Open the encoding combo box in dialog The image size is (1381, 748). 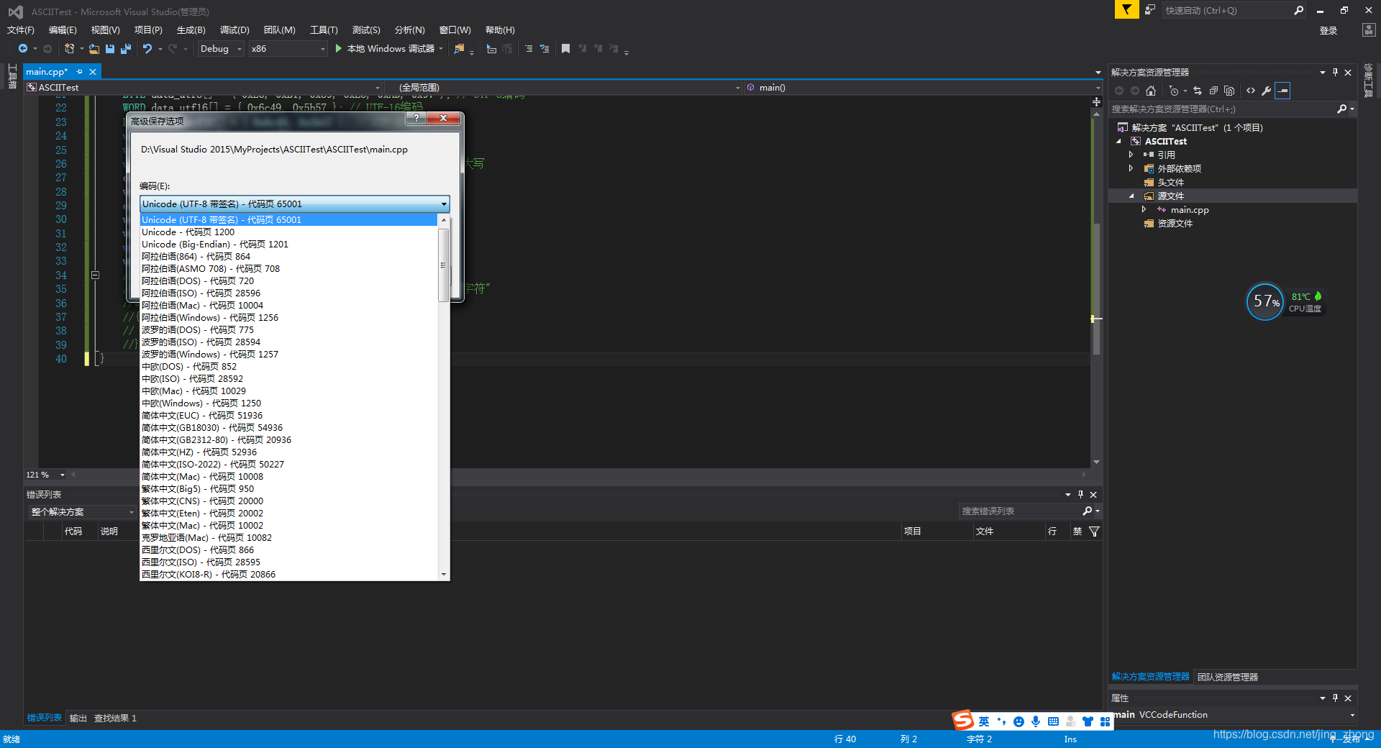(x=295, y=204)
